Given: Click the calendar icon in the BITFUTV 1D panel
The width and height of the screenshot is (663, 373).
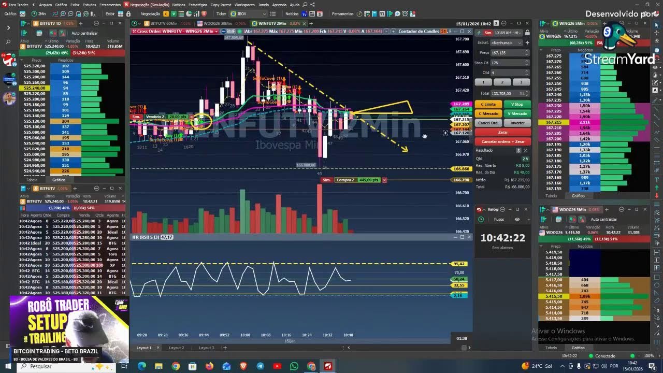Looking at the screenshot, I should click(x=39, y=33).
